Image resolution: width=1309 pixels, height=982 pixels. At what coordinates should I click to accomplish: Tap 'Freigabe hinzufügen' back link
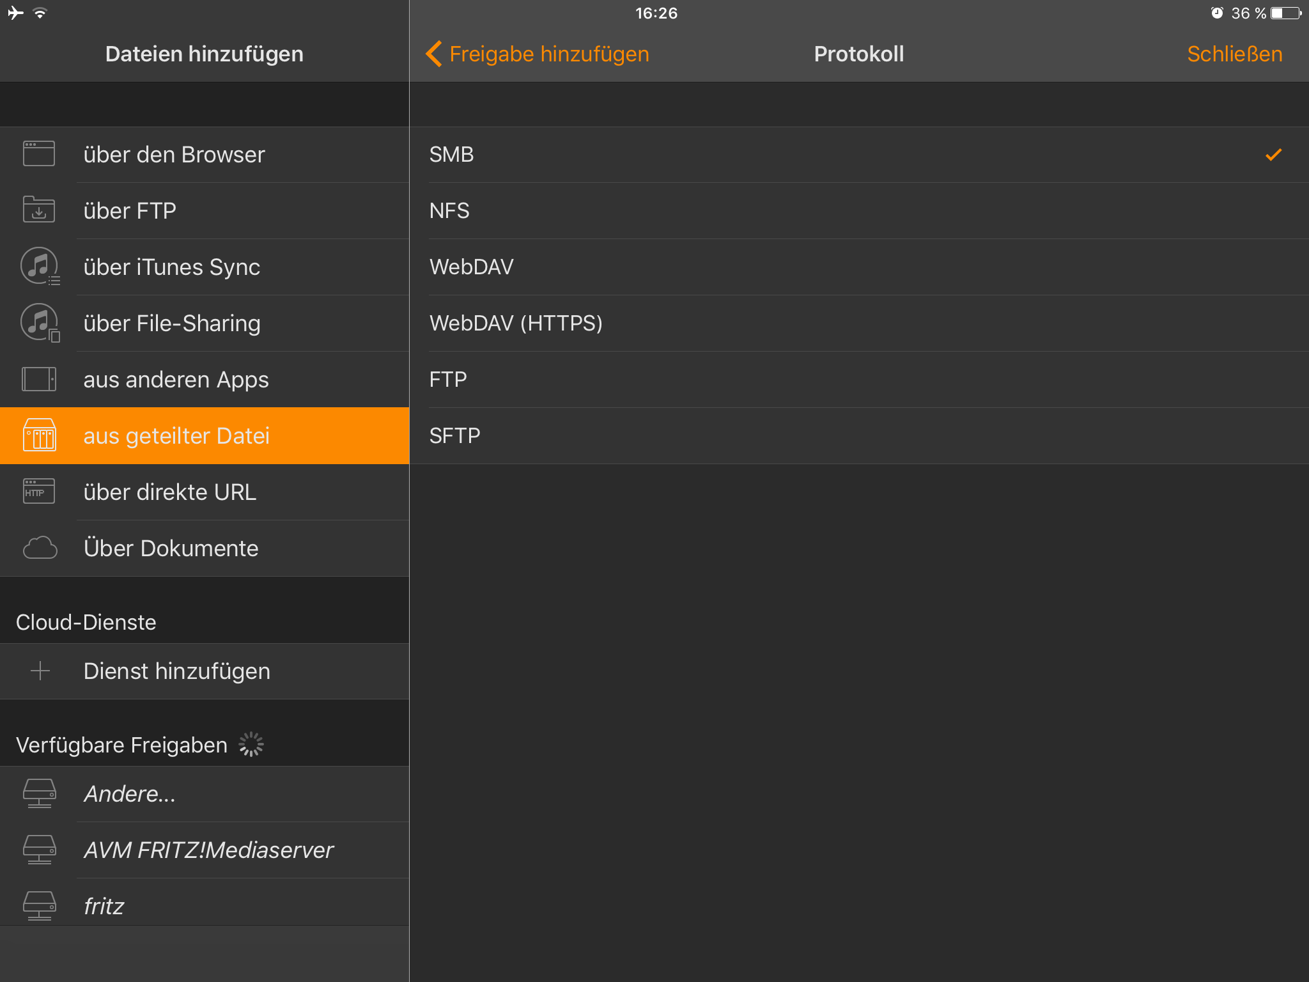tap(548, 54)
